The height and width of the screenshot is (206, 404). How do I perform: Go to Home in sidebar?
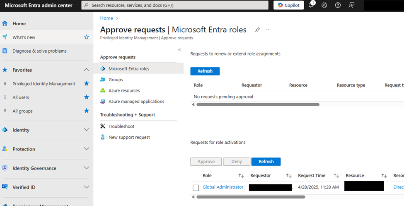pyautogui.click(x=19, y=24)
